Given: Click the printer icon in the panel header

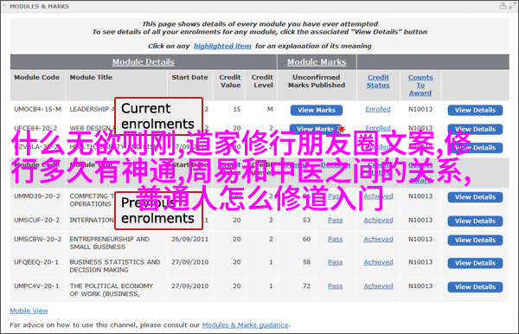Looking at the screenshot, I should click(503, 5).
